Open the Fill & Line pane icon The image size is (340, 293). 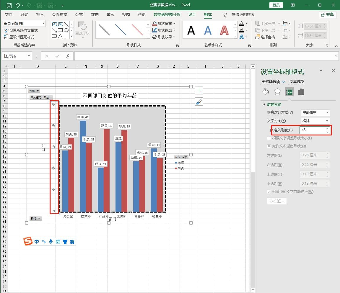click(x=266, y=92)
